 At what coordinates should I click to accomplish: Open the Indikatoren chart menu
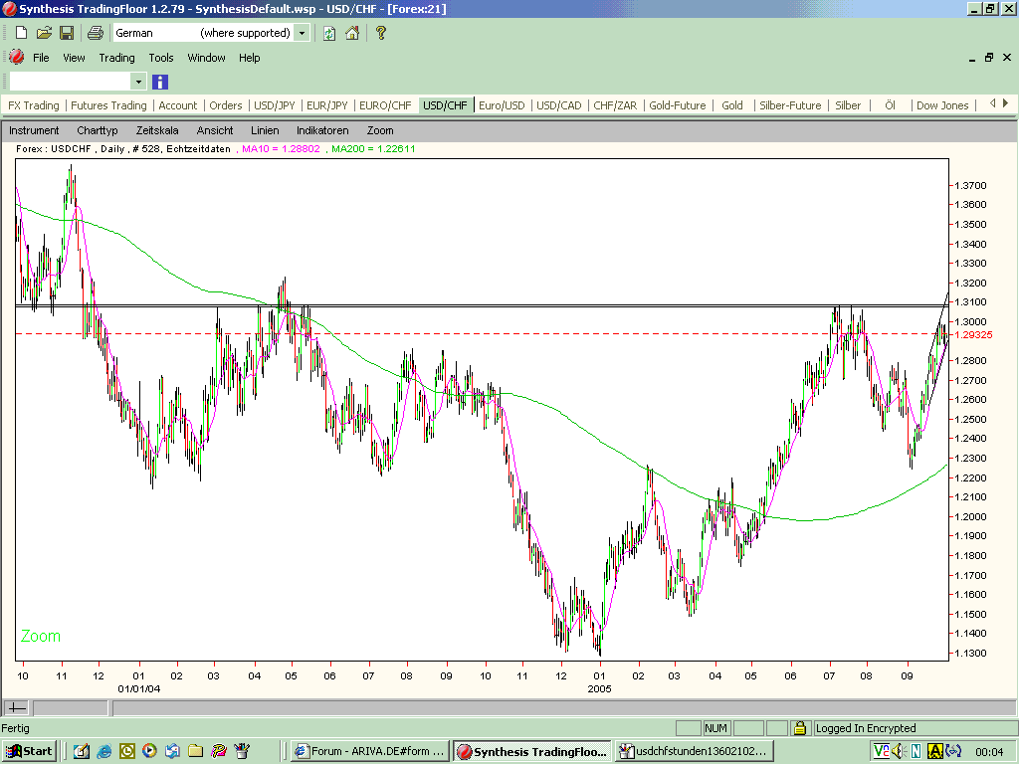click(x=323, y=130)
